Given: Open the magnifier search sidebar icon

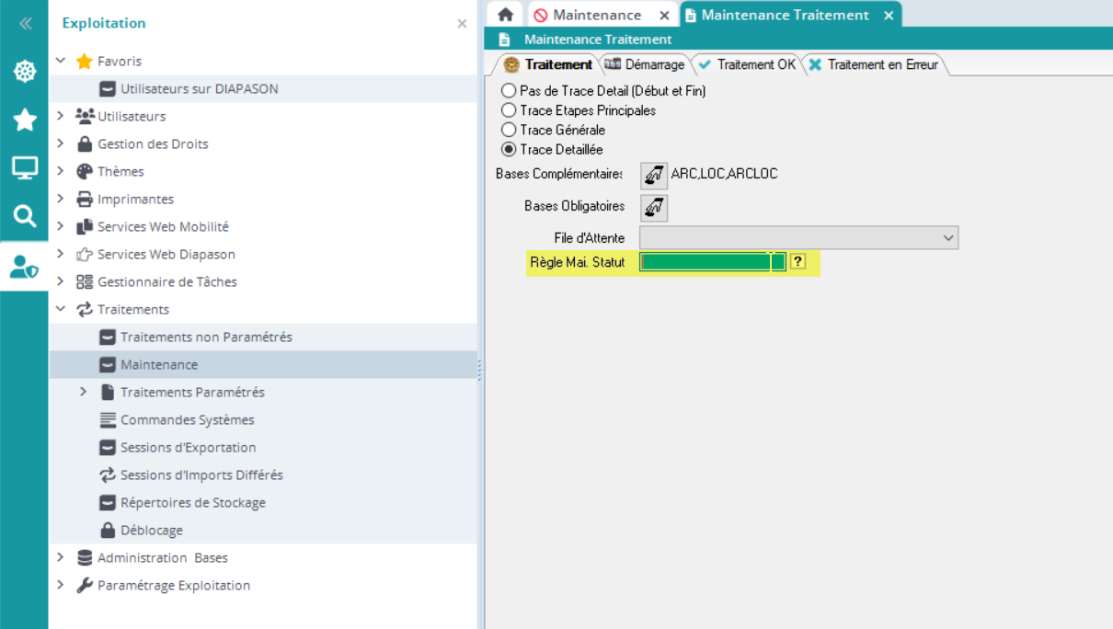Looking at the screenshot, I should point(25,216).
